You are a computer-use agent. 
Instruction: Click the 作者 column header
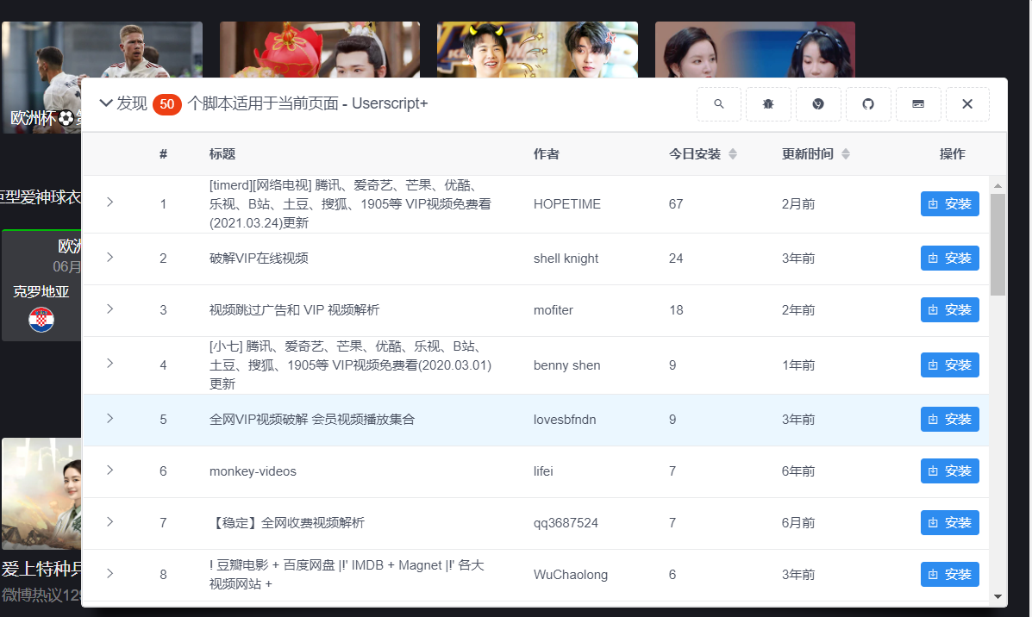(x=547, y=154)
